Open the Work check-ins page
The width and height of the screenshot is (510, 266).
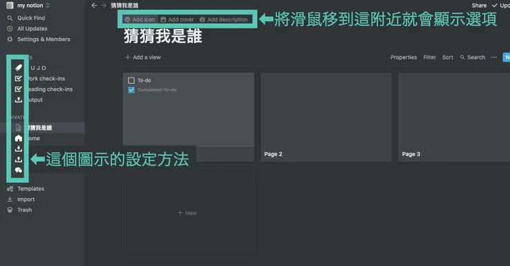[46, 78]
